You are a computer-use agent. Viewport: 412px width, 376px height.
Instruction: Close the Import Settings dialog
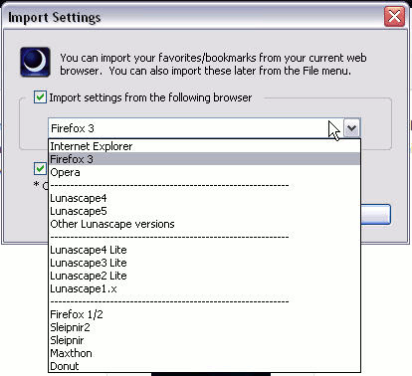[x=394, y=16]
